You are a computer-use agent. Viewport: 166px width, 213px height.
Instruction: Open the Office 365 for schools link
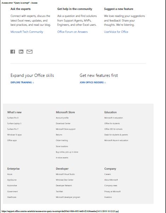[x=113, y=129]
